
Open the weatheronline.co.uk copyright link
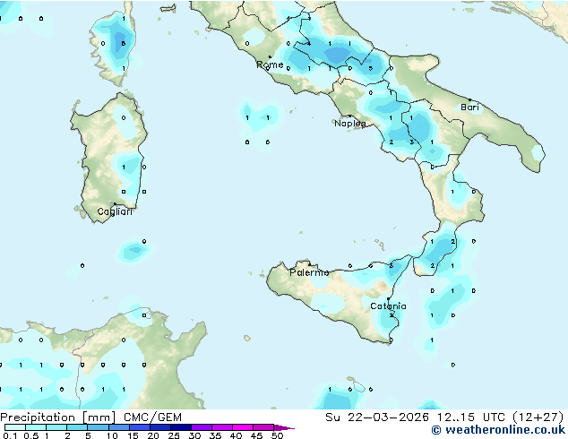pos(498,430)
